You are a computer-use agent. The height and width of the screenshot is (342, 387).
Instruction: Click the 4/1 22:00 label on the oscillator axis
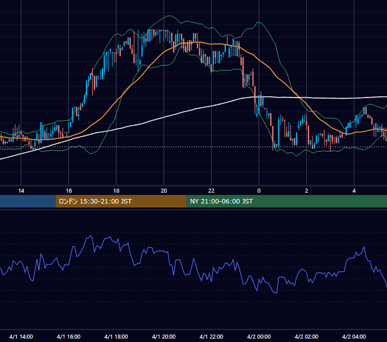(x=211, y=336)
